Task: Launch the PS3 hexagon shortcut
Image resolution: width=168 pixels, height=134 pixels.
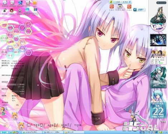Action: click(22, 42)
